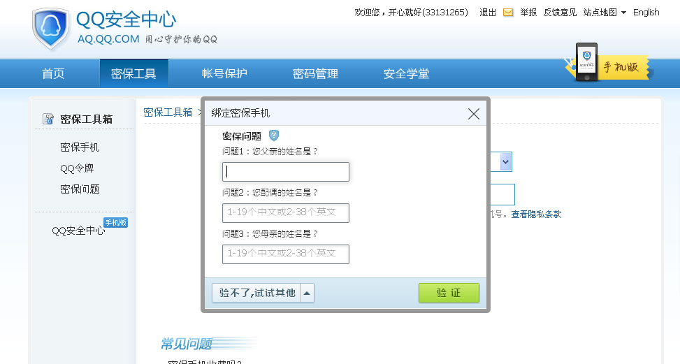
Task: Click the QQ安全中心 shield logo
Action: pos(51,29)
